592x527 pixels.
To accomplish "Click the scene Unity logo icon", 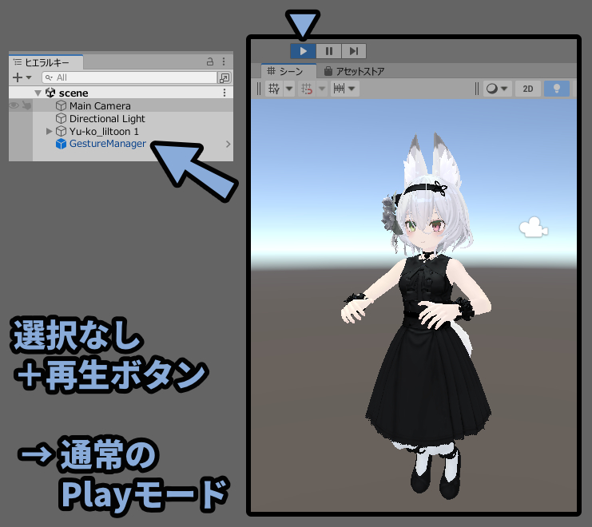I will point(50,93).
